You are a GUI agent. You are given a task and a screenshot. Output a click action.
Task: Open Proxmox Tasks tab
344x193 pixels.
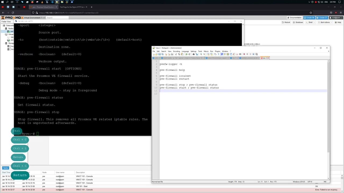click(5, 168)
